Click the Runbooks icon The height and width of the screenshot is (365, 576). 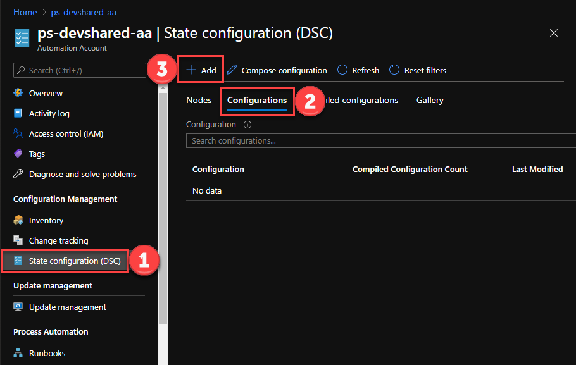[x=18, y=353]
